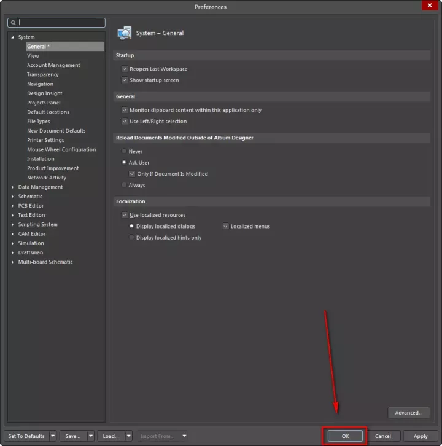
Task: Click the Apply button
Action: [421, 436]
